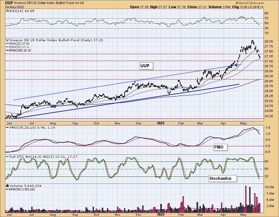Viewport: 279px width, 217px height.
Task: Click the RSI legend icon
Action: coord(7,11)
